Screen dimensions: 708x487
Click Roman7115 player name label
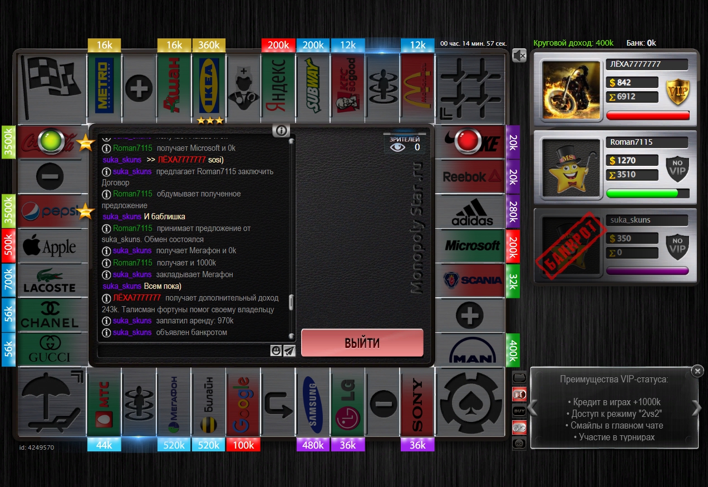[x=646, y=142]
